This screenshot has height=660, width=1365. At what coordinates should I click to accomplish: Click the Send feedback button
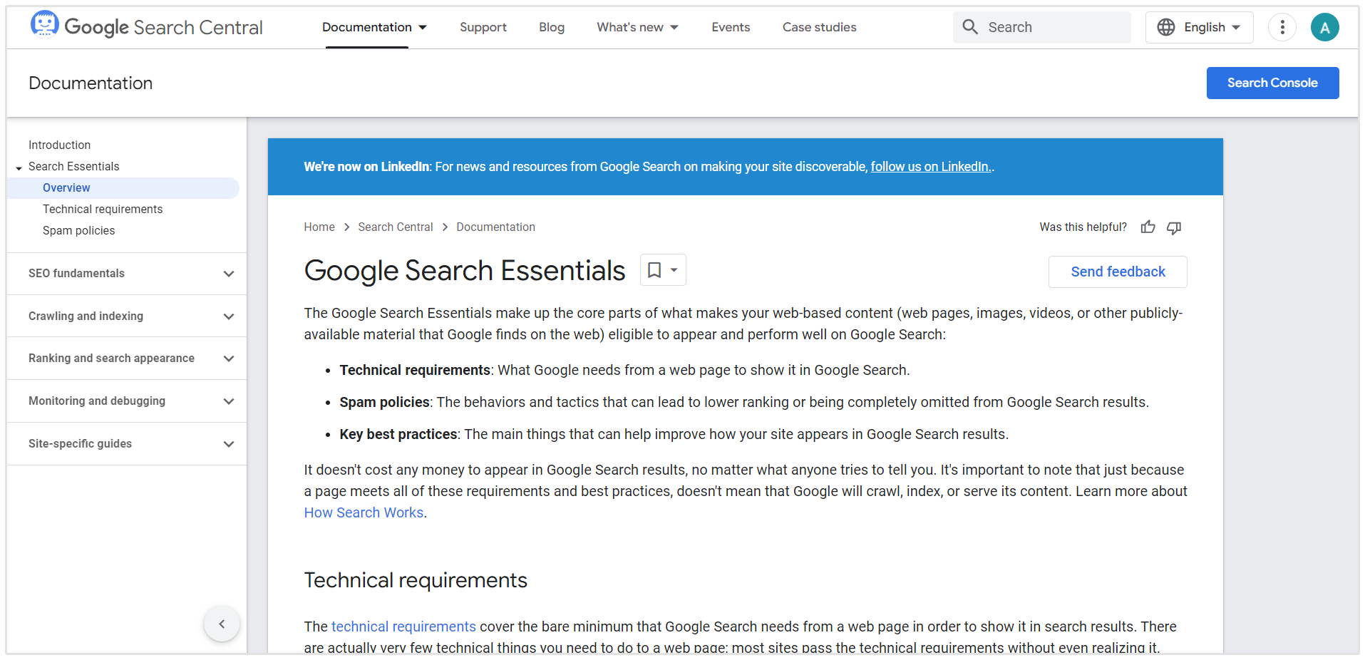pos(1117,272)
